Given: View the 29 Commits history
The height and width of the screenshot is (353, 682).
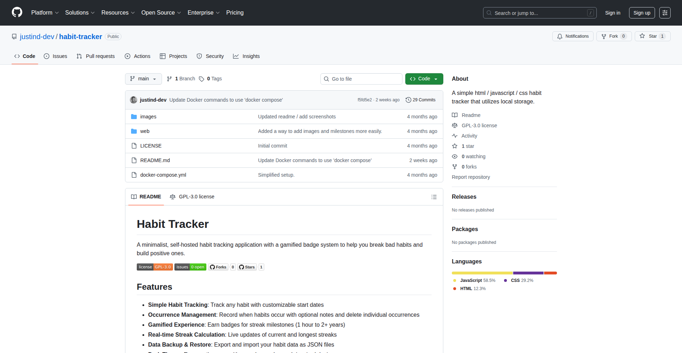Looking at the screenshot, I should 421,100.
